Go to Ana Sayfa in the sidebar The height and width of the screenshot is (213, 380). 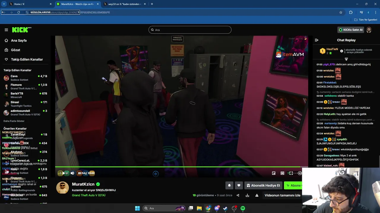[x=19, y=41]
